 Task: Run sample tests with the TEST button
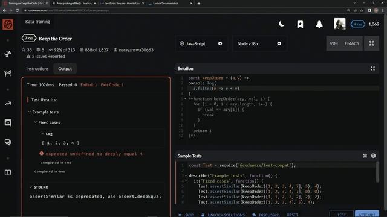pos(341,215)
